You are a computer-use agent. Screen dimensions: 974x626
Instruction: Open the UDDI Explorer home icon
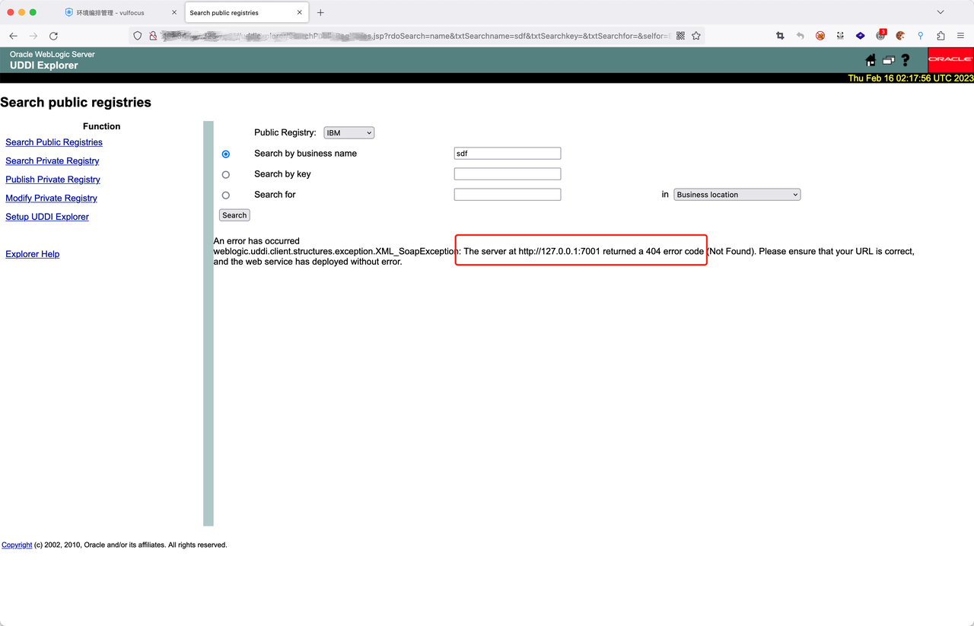click(871, 60)
